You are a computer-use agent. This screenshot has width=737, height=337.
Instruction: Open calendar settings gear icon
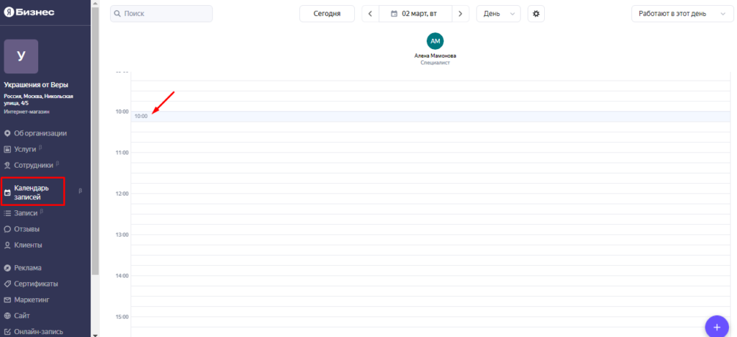click(x=535, y=14)
